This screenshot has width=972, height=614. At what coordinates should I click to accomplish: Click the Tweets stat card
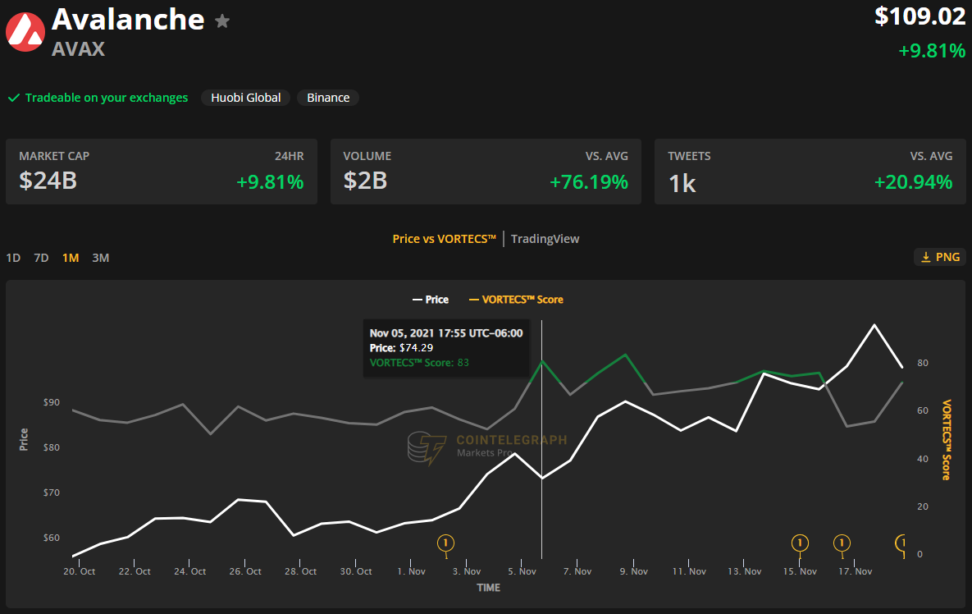coord(810,172)
